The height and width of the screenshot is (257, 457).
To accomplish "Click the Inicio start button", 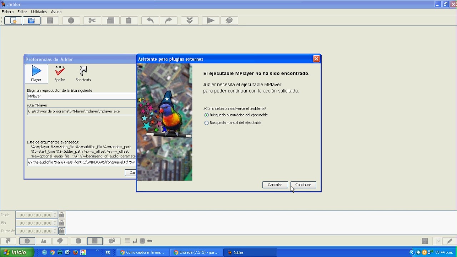I will [x=17, y=252].
